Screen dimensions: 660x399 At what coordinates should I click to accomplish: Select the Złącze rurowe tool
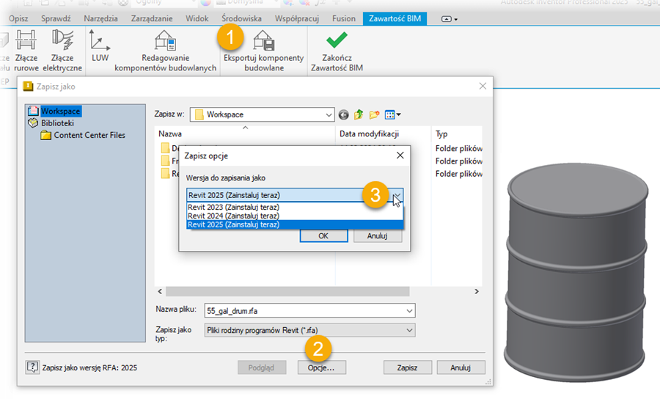(26, 51)
